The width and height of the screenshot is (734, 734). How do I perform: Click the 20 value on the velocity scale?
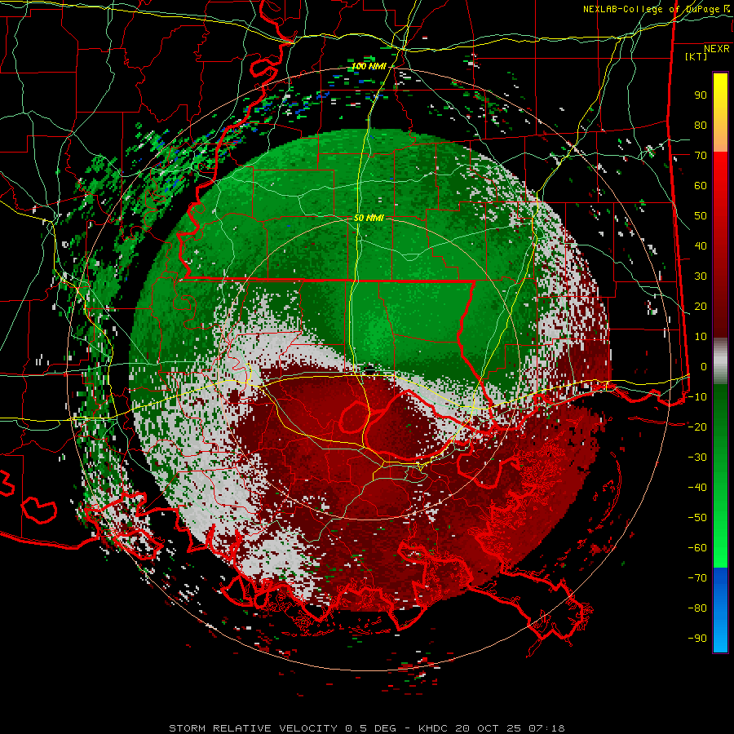[x=701, y=307]
